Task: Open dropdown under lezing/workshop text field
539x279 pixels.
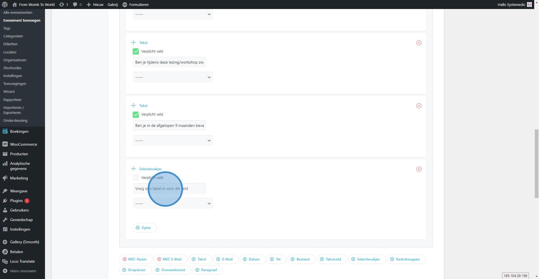Action: tap(173, 77)
